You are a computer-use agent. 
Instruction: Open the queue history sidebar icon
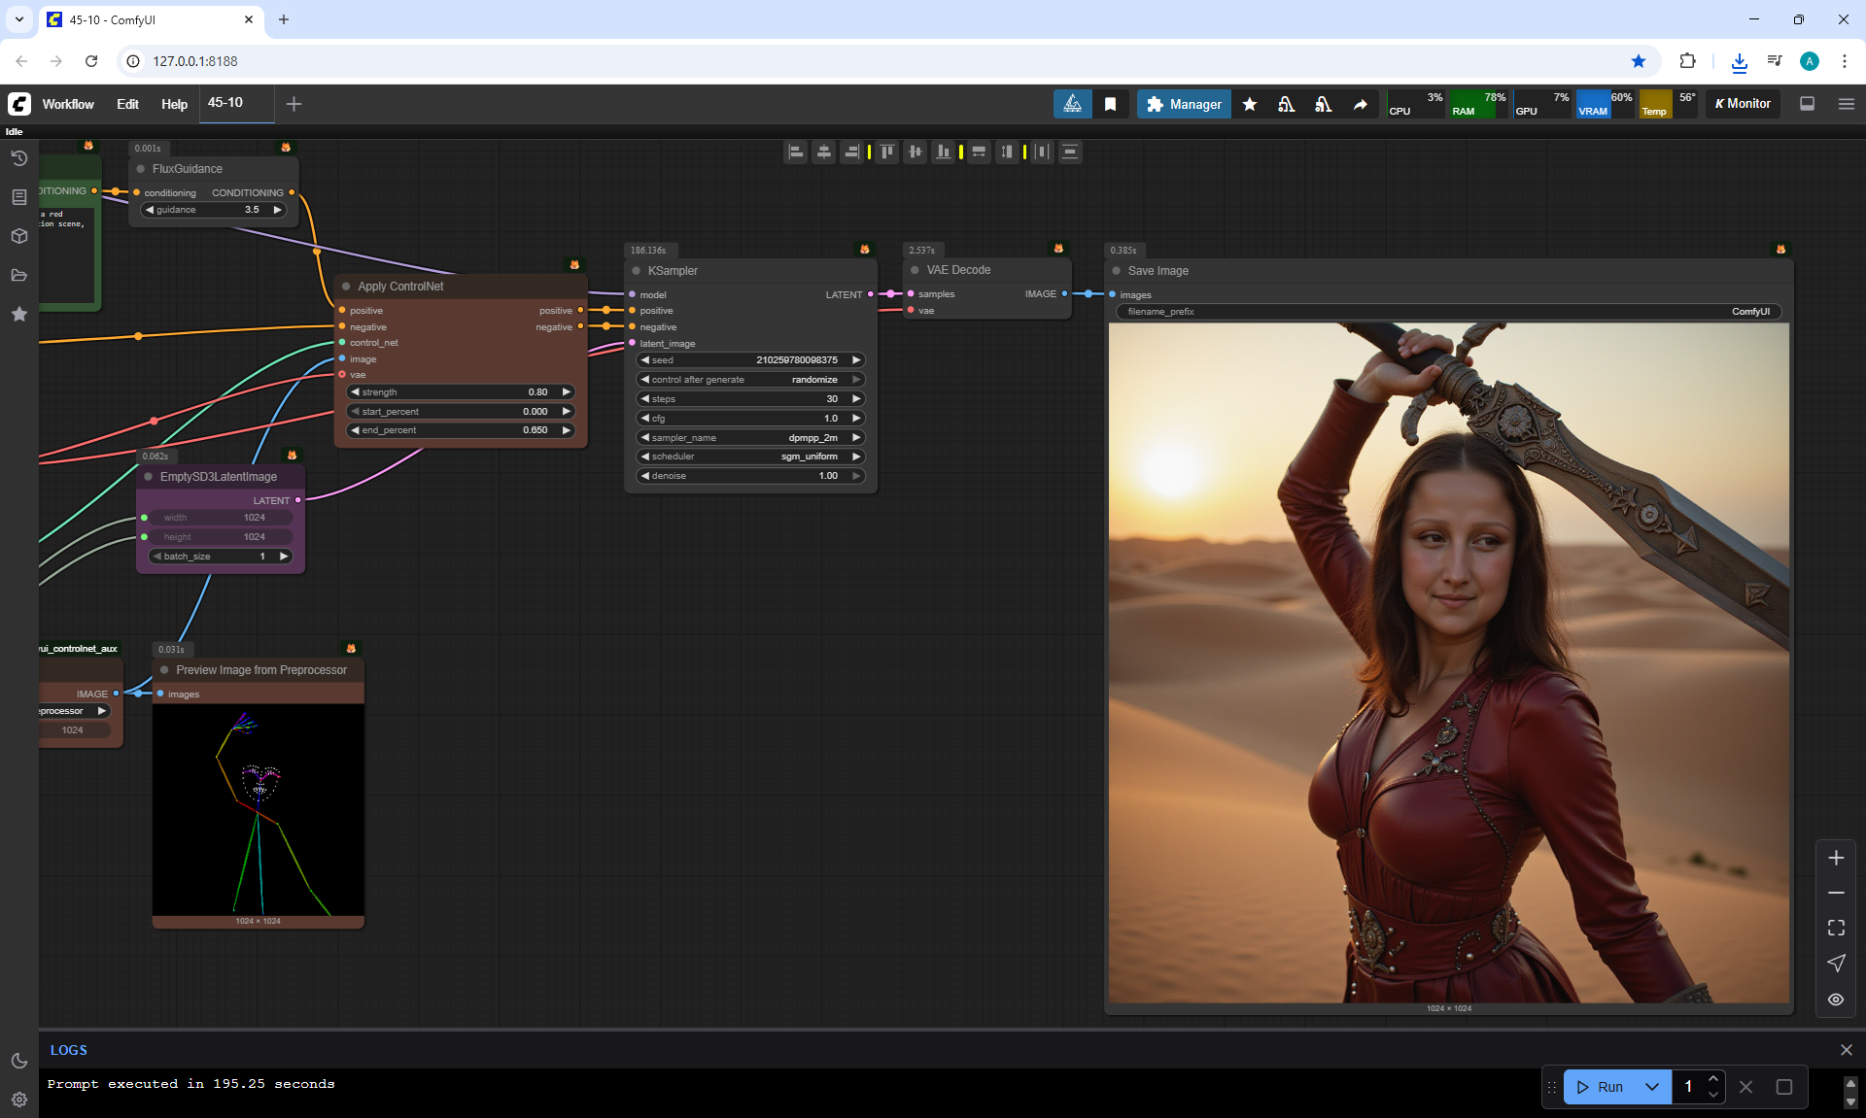(x=18, y=158)
